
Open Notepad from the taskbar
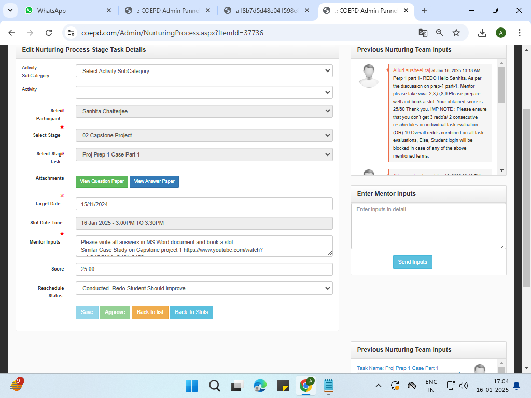(328, 386)
